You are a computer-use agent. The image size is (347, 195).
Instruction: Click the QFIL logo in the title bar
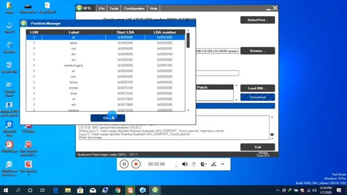[x=79, y=8]
